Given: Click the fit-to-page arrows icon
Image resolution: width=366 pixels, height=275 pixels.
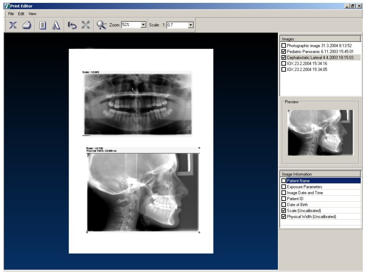Looking at the screenshot, I should point(85,25).
